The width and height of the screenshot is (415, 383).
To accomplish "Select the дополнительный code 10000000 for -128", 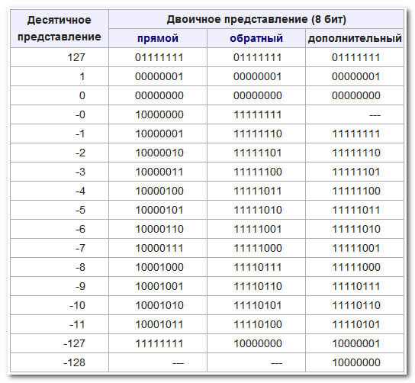I will (x=356, y=362).
